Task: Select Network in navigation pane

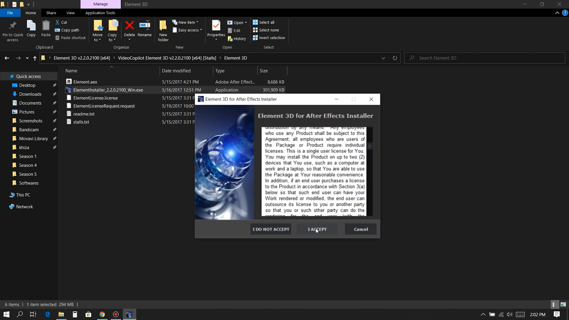Action: (25, 207)
